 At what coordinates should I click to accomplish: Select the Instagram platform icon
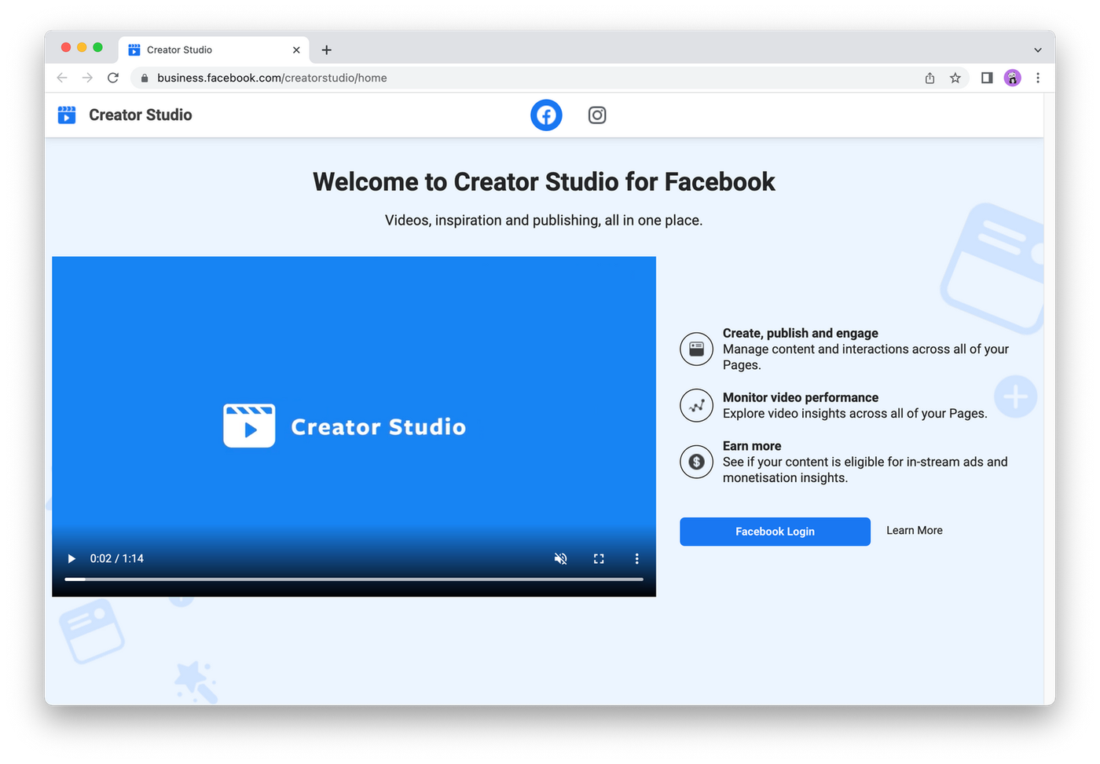597,115
